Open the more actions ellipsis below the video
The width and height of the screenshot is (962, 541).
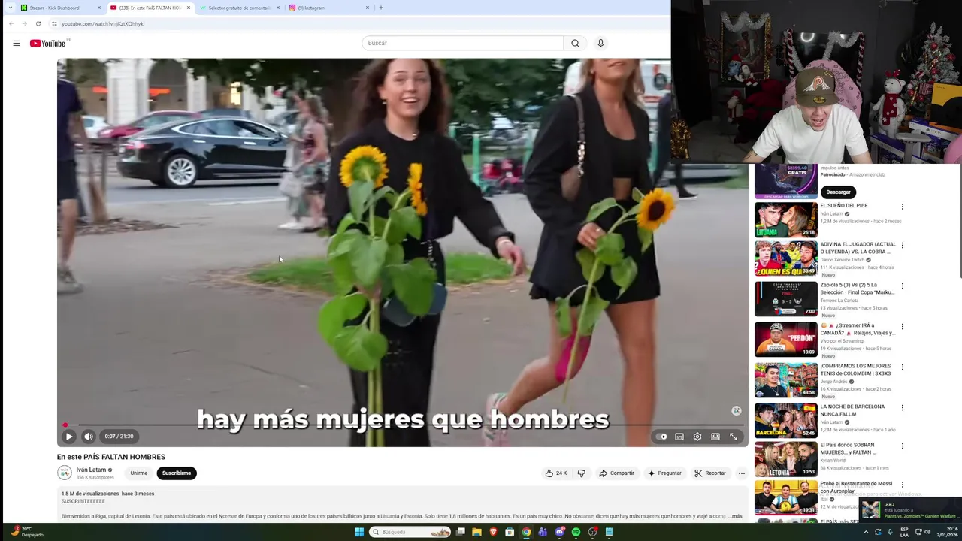[742, 473]
